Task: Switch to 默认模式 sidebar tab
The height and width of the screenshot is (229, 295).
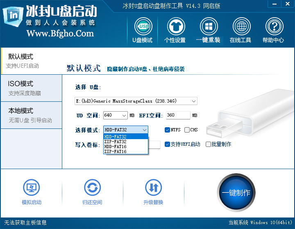Action: click(x=32, y=61)
